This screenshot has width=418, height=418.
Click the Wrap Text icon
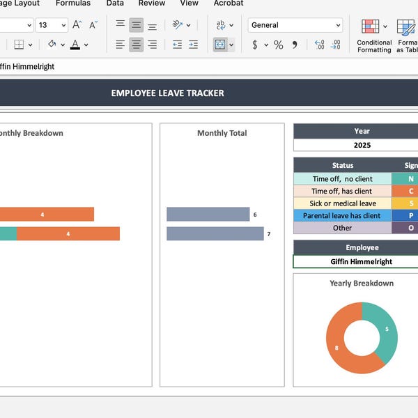[221, 25]
